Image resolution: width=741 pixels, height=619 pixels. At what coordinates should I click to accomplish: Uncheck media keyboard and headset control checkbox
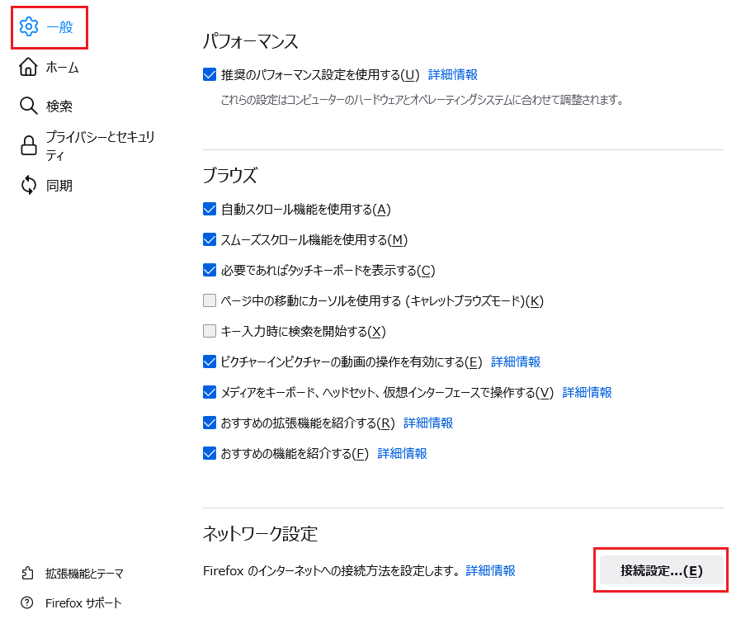210,392
